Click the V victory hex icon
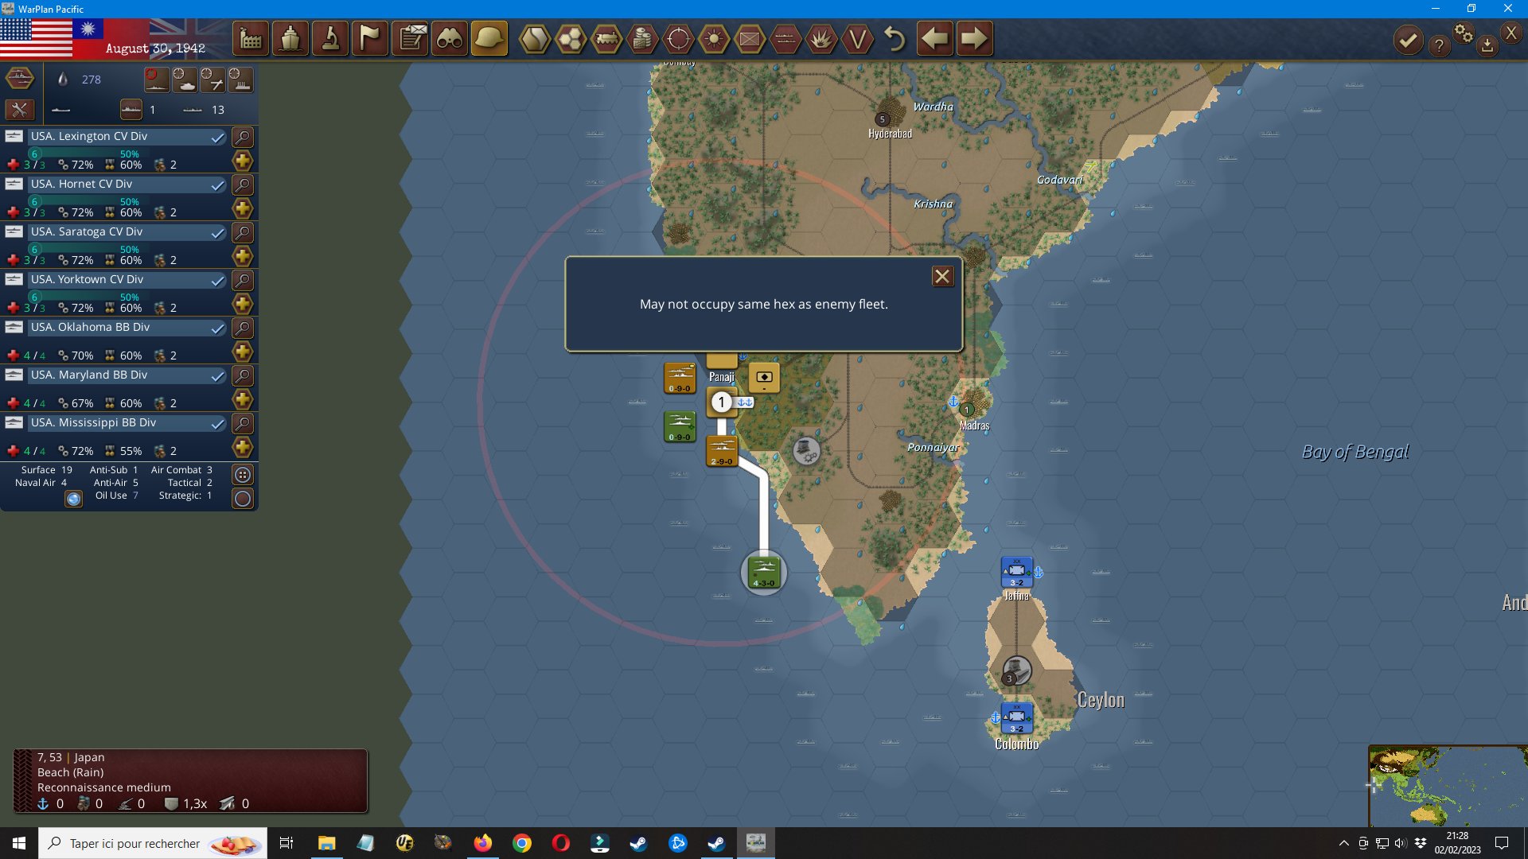 pos(857,39)
